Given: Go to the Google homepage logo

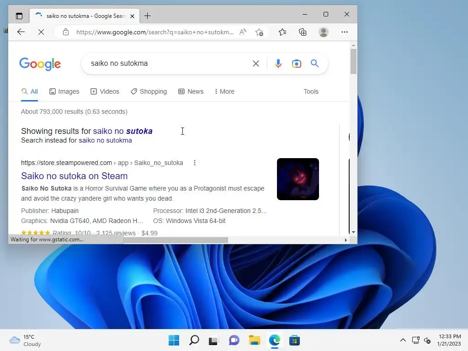Looking at the screenshot, I should (x=40, y=64).
